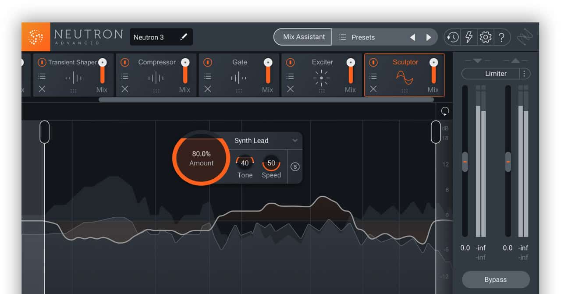Open the Presets browser
The height and width of the screenshot is (294, 561).
click(x=363, y=37)
